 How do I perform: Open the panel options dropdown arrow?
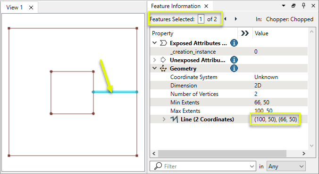click(x=284, y=6)
